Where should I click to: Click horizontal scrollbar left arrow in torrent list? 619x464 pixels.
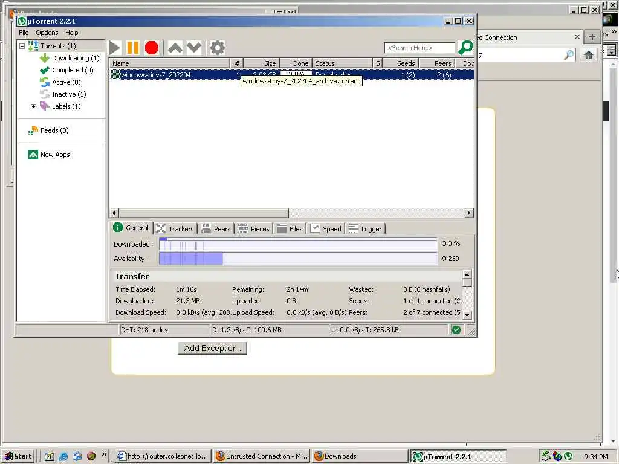tap(114, 213)
